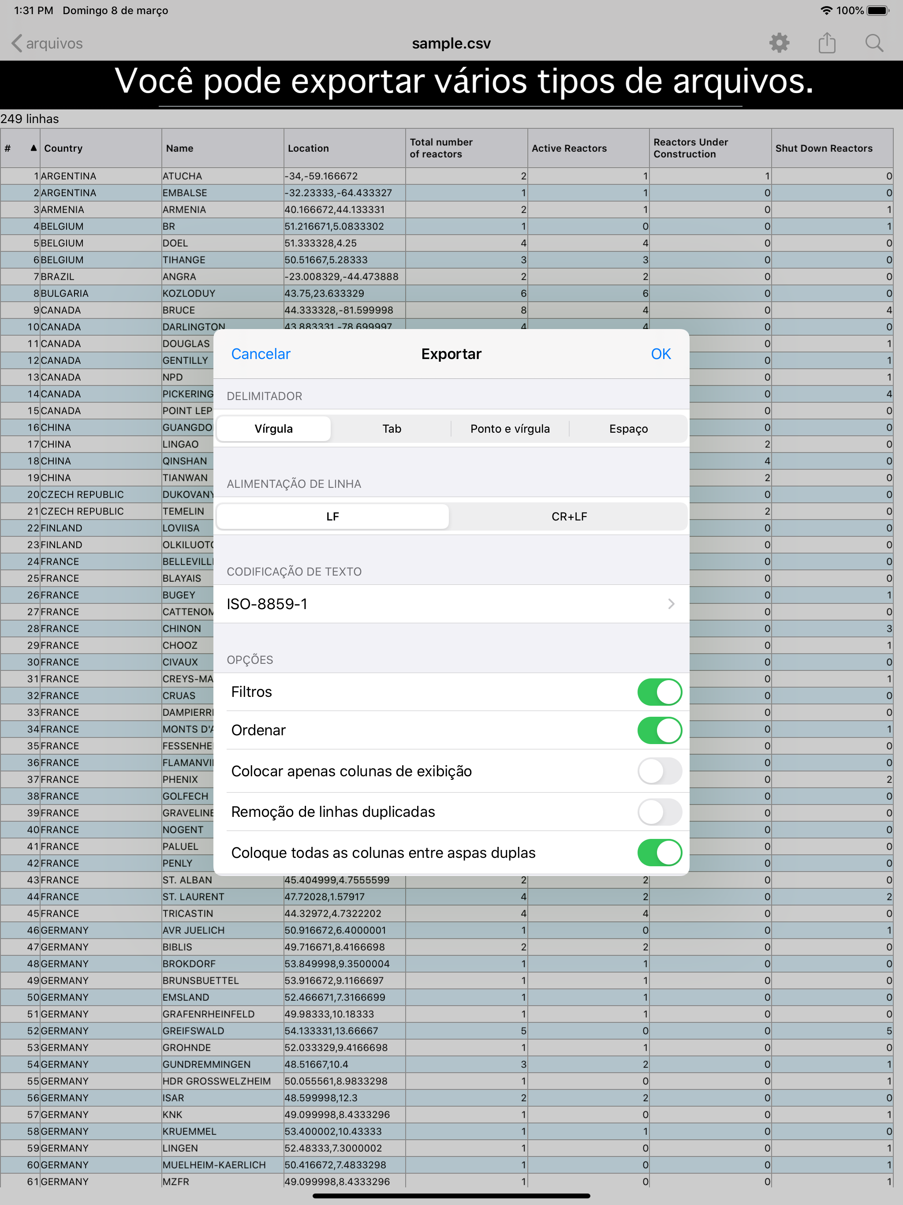Image resolution: width=903 pixels, height=1205 pixels.
Task: Enable Remoção de linhas duplicadas
Action: point(660,812)
